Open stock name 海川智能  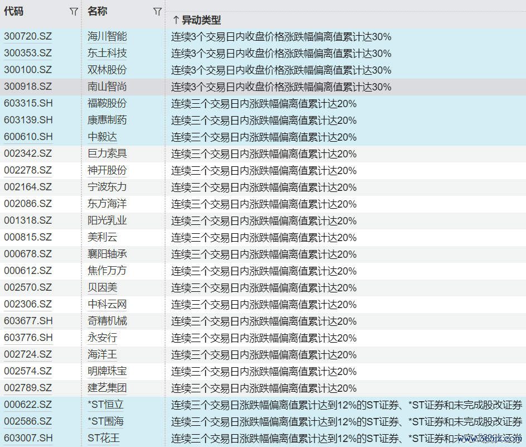point(107,36)
